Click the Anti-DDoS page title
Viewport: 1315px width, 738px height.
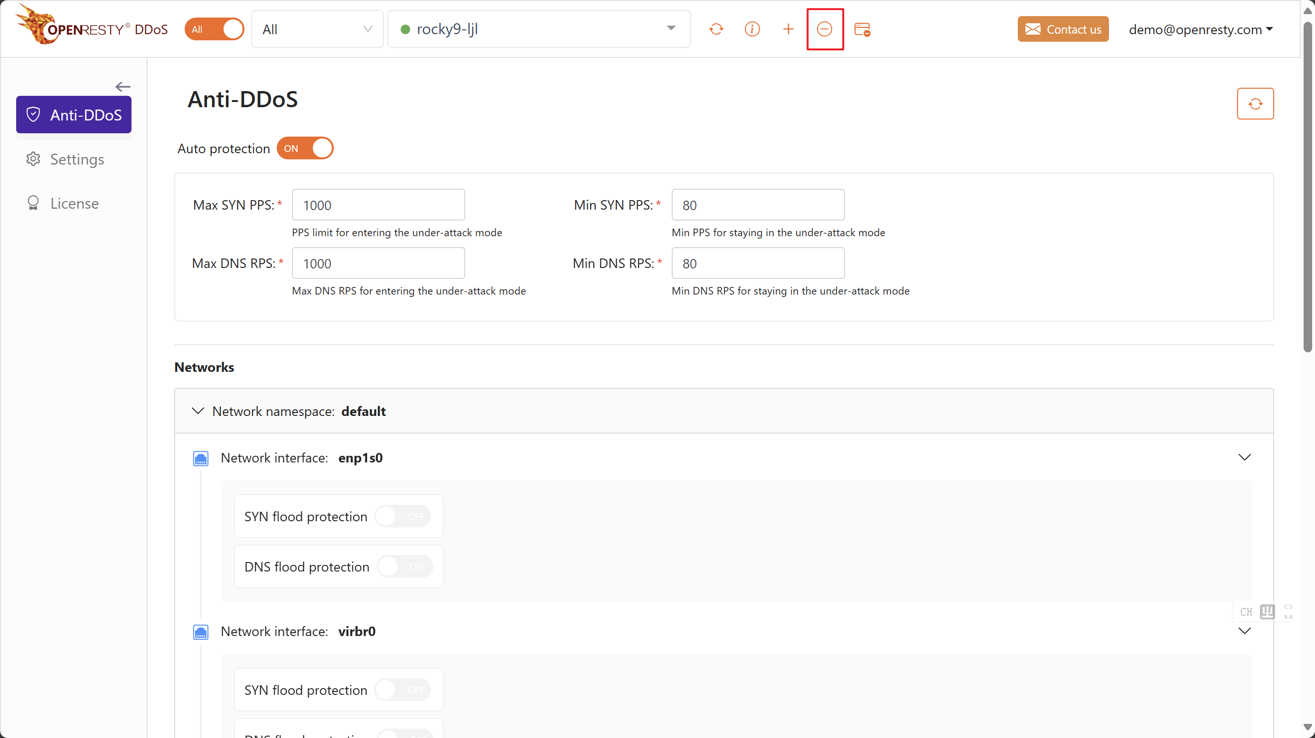click(x=243, y=99)
